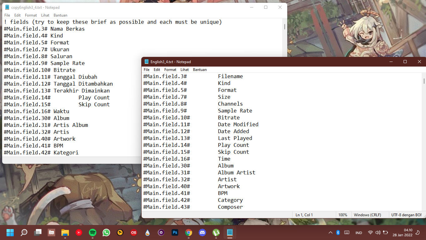Open WhatsApp from the taskbar
Image resolution: width=426 pixels, height=240 pixels.
106,232
